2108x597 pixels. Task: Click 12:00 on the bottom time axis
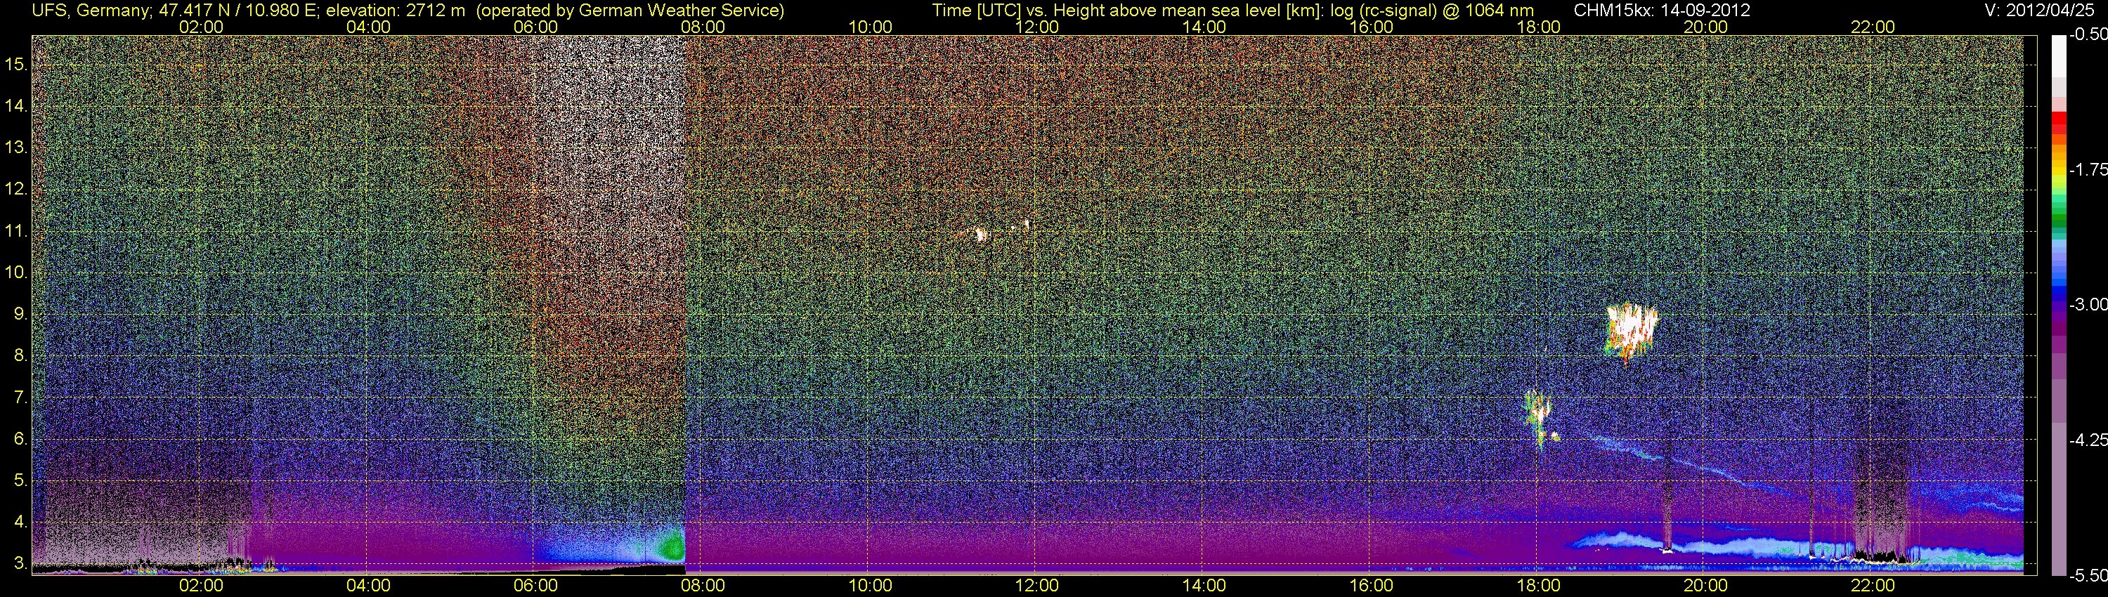point(1037,586)
